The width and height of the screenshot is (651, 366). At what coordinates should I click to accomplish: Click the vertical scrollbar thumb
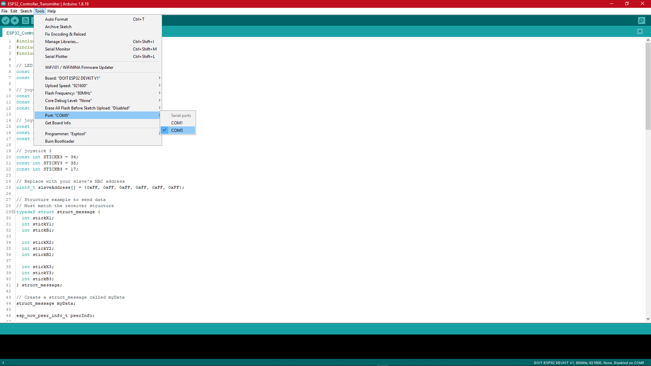648,86
